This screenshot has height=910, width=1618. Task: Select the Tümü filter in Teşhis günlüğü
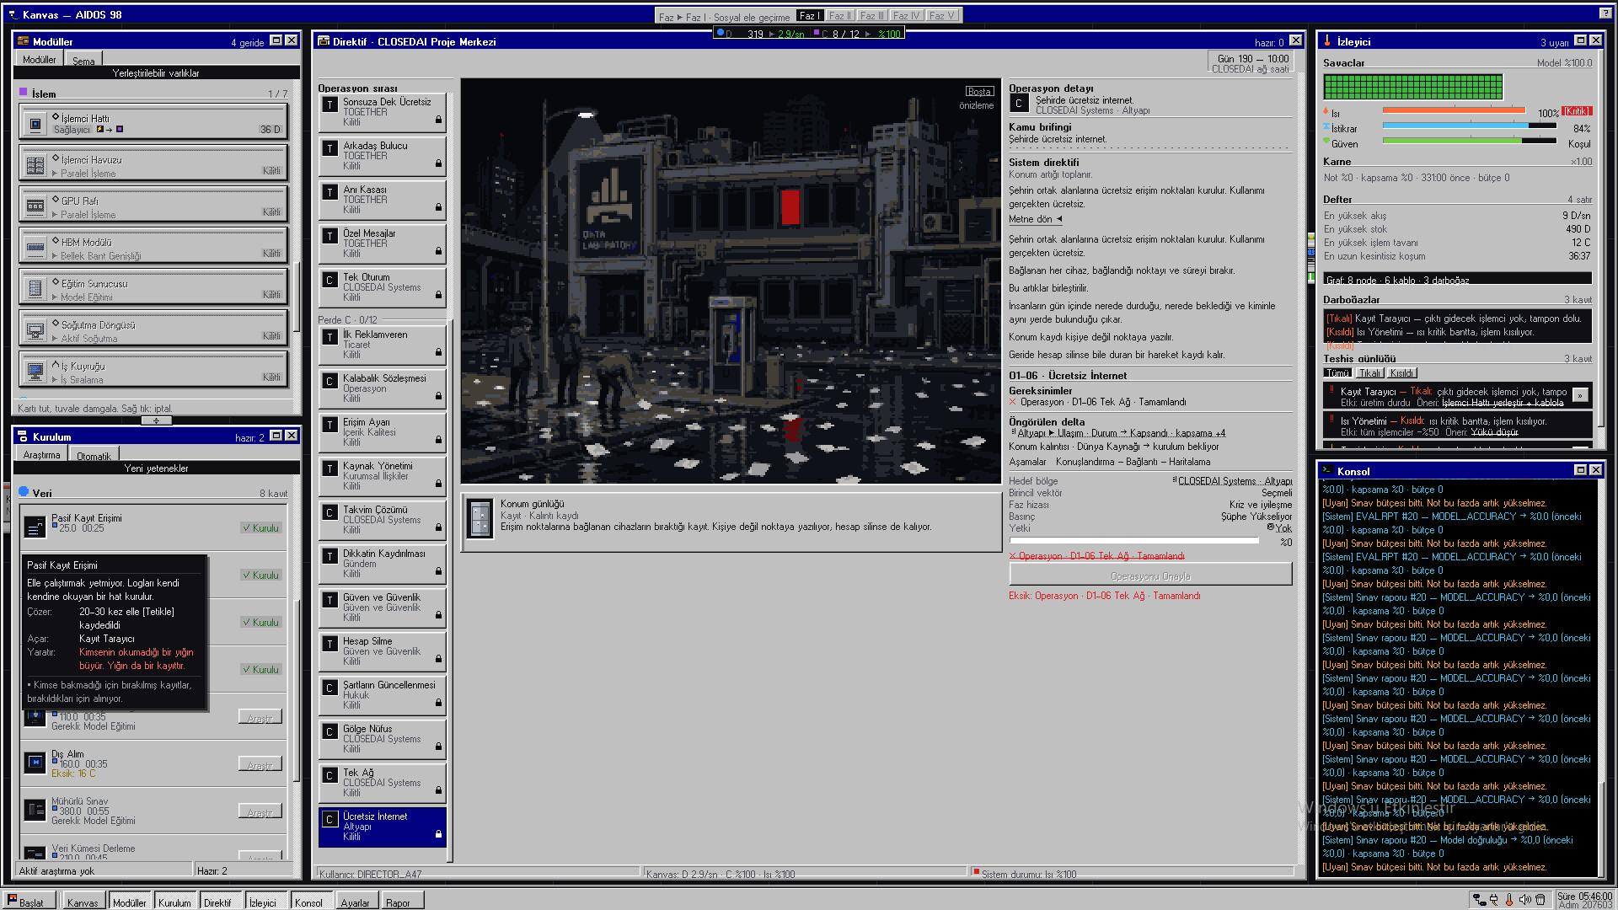pos(1337,373)
